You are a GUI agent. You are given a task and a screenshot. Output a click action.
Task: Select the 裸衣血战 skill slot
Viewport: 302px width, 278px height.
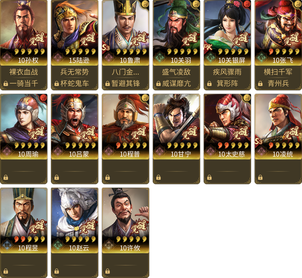click(24, 72)
